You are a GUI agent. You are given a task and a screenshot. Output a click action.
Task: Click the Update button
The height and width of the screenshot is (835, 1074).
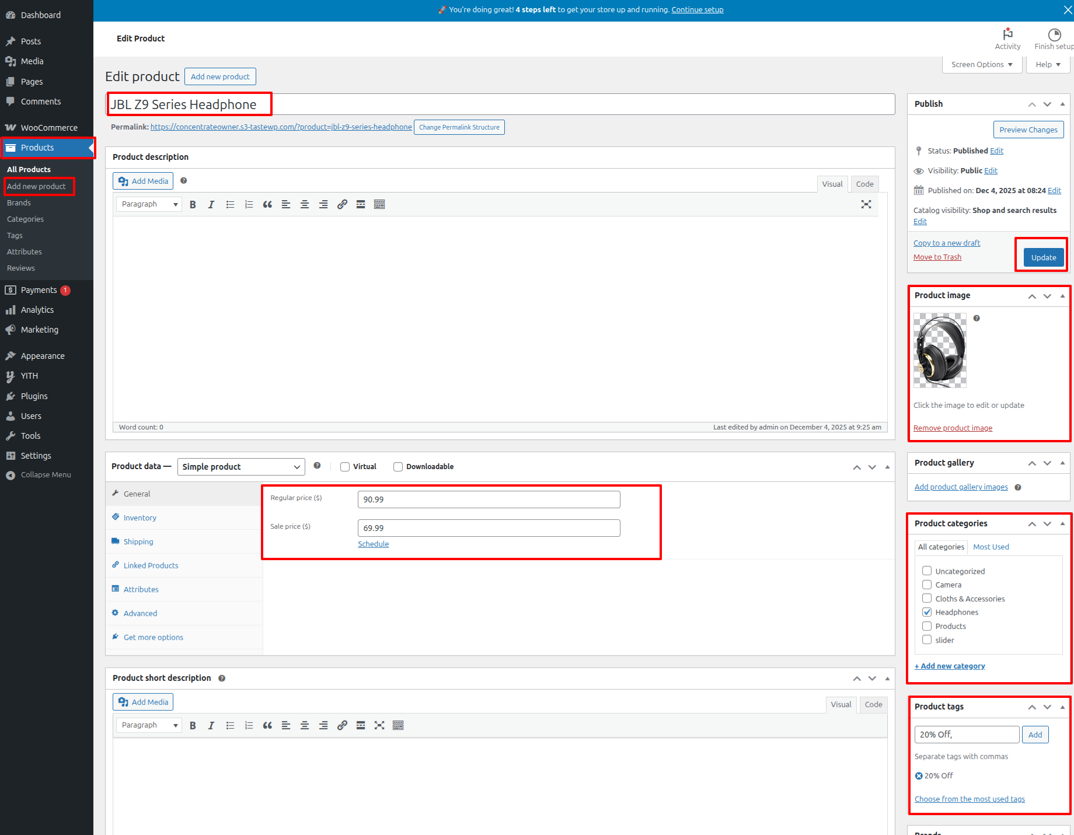pos(1043,257)
